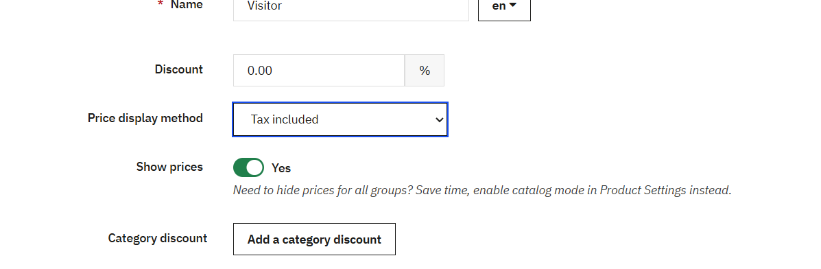The image size is (821, 269).
Task: Click the Name field label
Action: pyautogui.click(x=187, y=5)
